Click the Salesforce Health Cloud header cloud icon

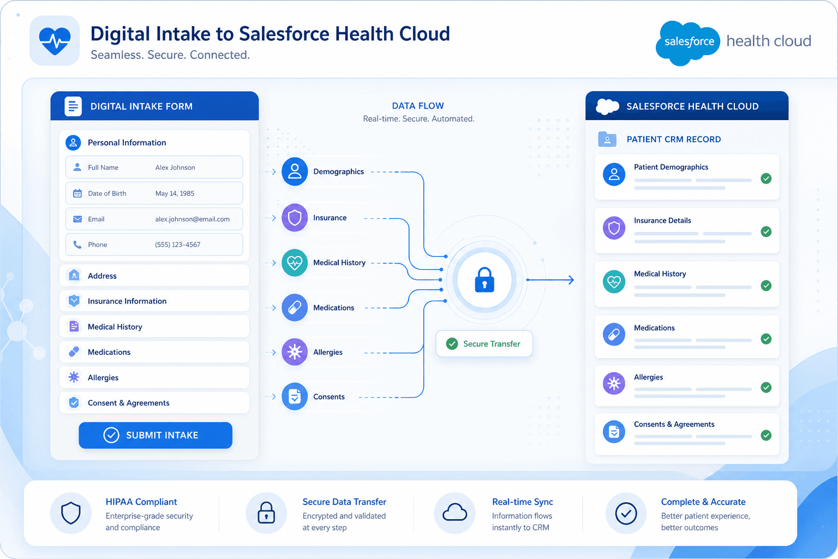[607, 106]
